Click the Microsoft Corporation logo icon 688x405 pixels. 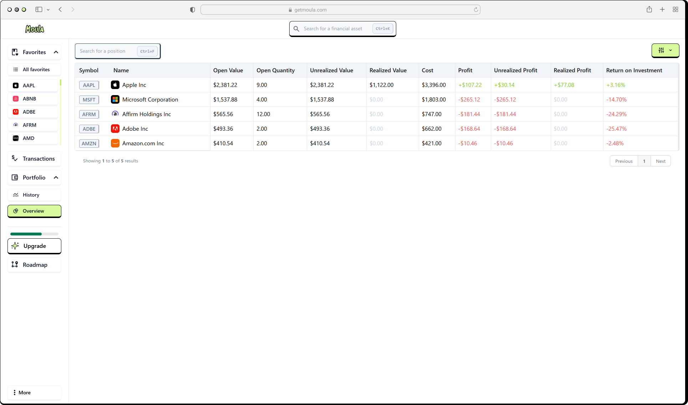(x=115, y=99)
